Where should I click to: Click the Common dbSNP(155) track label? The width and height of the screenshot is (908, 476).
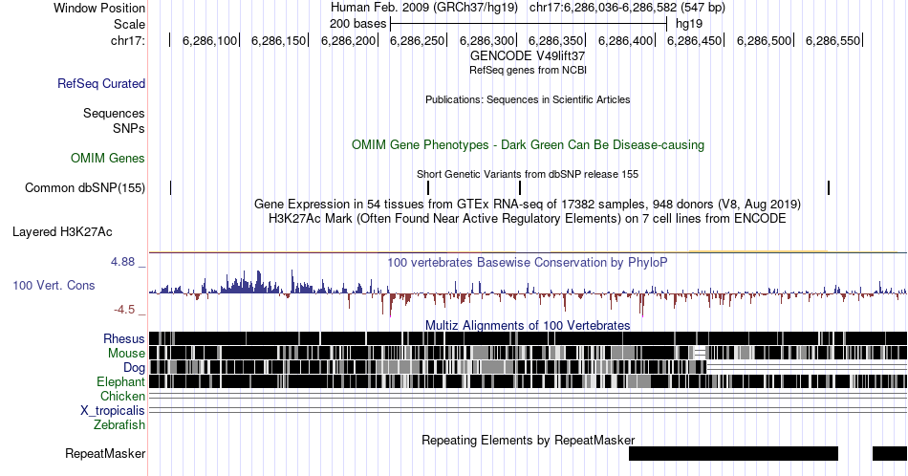point(85,187)
